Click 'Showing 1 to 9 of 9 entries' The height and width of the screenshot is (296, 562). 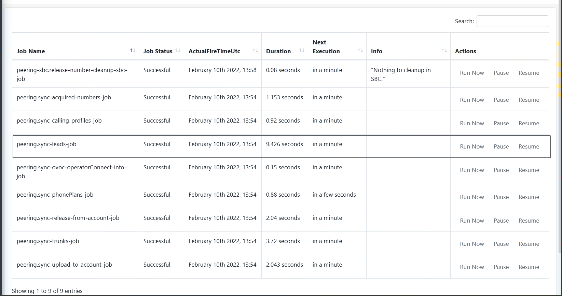coord(47,291)
